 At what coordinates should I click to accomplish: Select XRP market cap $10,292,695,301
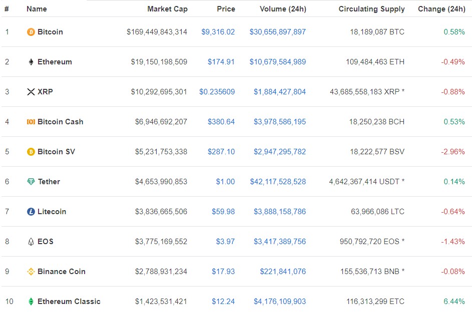159,92
